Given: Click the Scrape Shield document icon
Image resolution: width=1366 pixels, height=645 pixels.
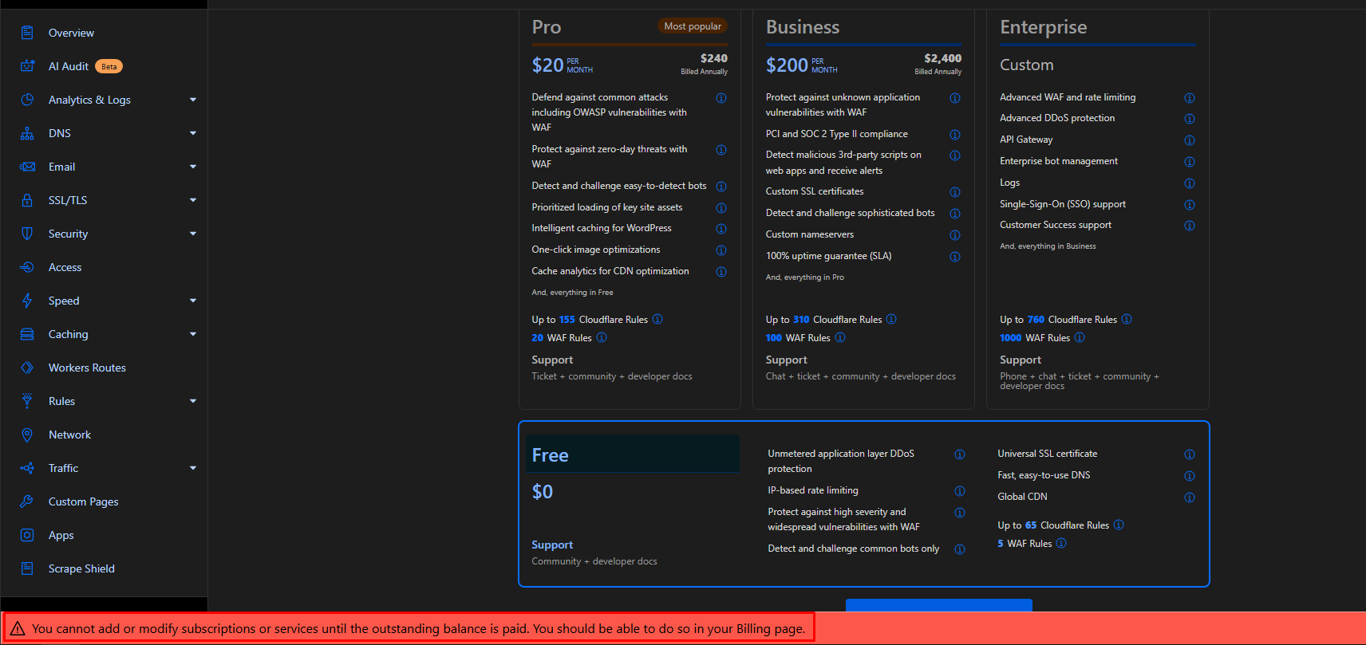Looking at the screenshot, I should [27, 568].
